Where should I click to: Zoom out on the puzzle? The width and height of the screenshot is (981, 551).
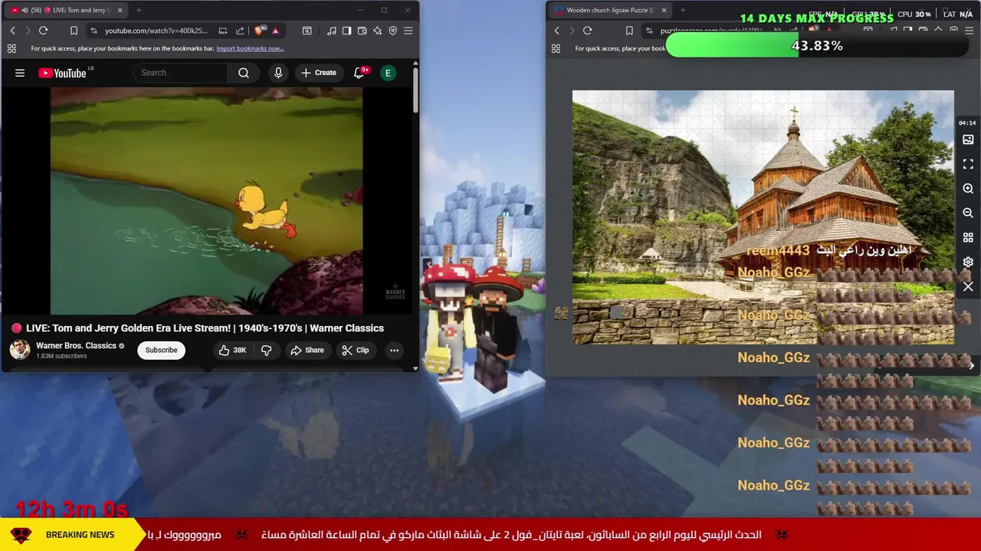click(968, 213)
